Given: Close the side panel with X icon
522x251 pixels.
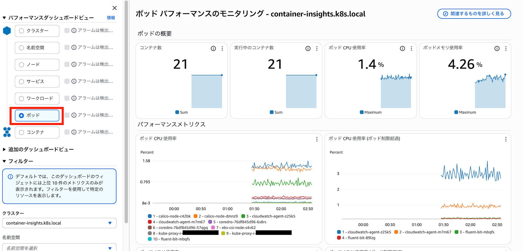Looking at the screenshot, I should 114,8.
